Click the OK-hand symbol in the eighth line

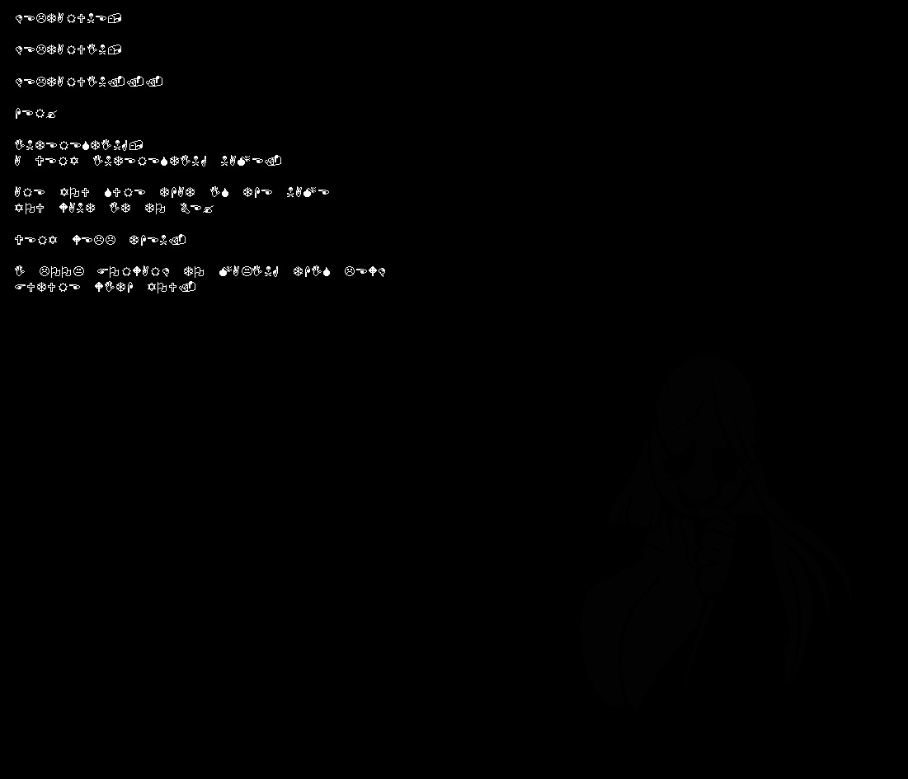pos(186,209)
